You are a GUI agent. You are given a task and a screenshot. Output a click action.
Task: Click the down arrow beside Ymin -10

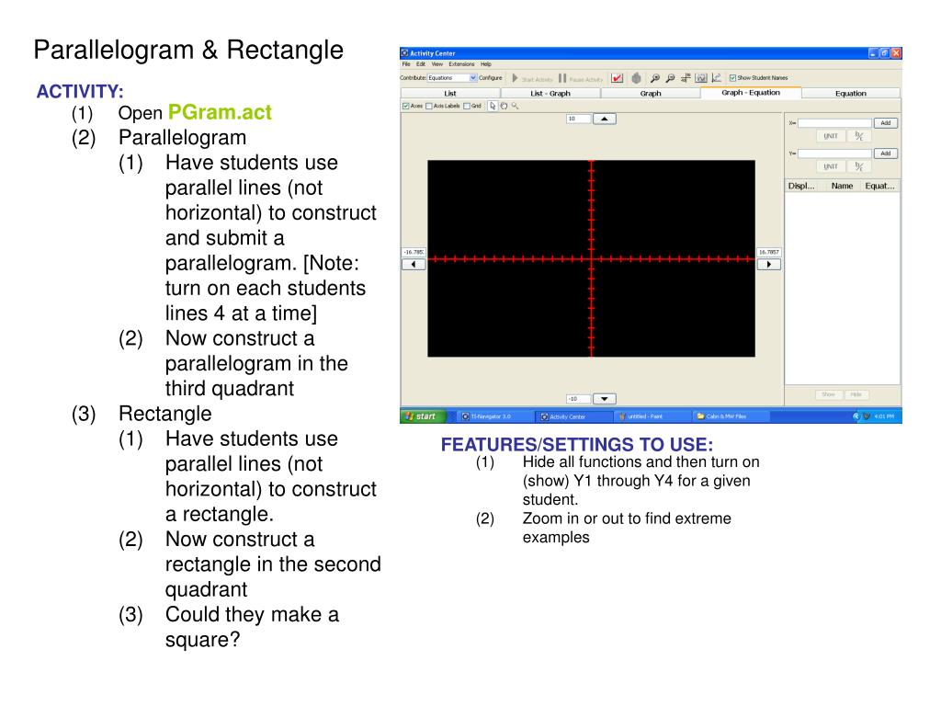[x=605, y=399]
